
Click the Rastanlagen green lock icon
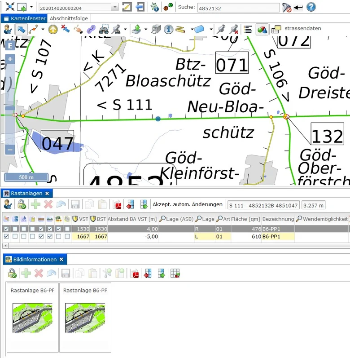point(22,204)
